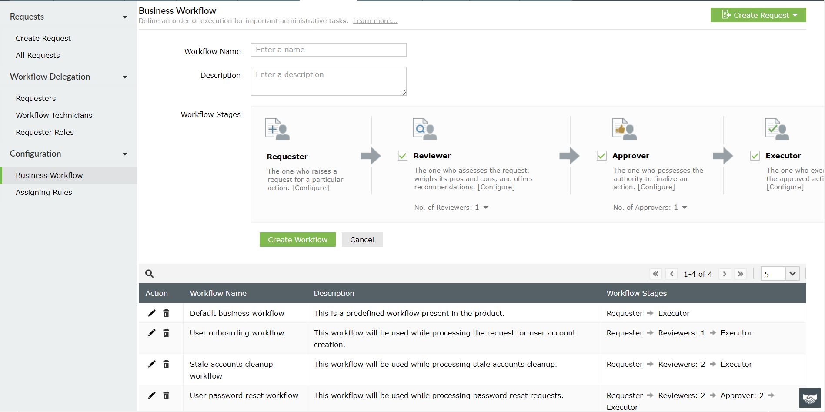Jump to the last workflow page
The width and height of the screenshot is (825, 412).
tap(741, 274)
